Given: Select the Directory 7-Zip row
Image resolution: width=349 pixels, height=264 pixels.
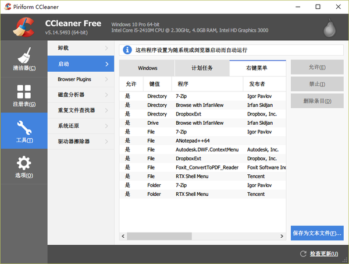Looking at the screenshot, I should [x=202, y=96].
